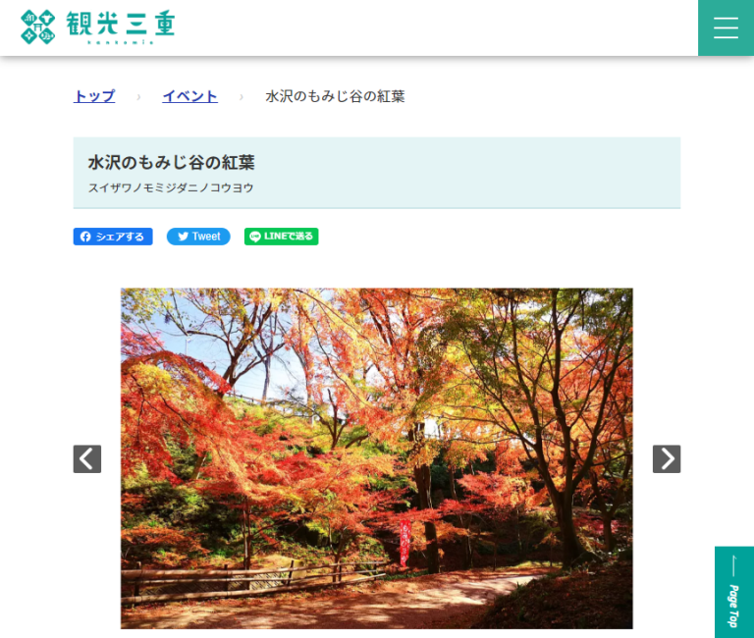Click the 水沢のもみじ谷の紅葉 breadcrumb text
The image size is (754, 638).
(x=335, y=96)
